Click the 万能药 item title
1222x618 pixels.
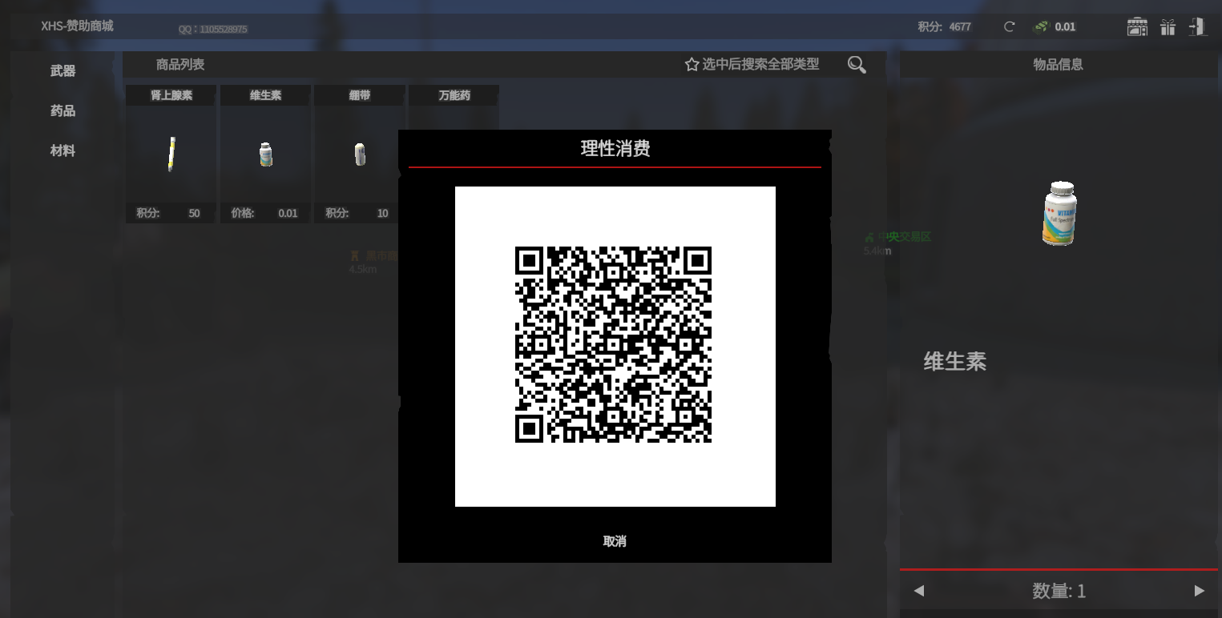[454, 95]
